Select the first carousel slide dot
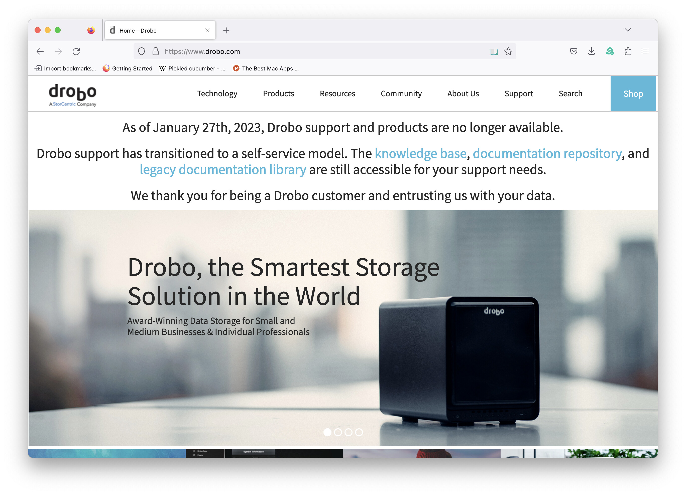The width and height of the screenshot is (686, 495). [327, 432]
